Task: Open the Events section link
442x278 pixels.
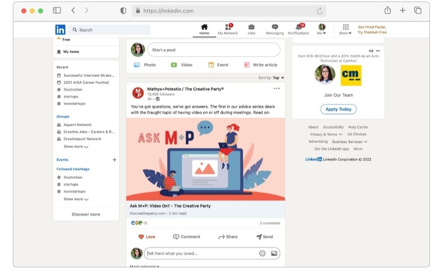Action: pyautogui.click(x=62, y=160)
